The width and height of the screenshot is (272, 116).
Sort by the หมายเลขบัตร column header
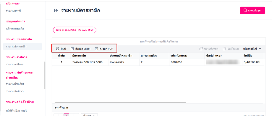[154, 56]
